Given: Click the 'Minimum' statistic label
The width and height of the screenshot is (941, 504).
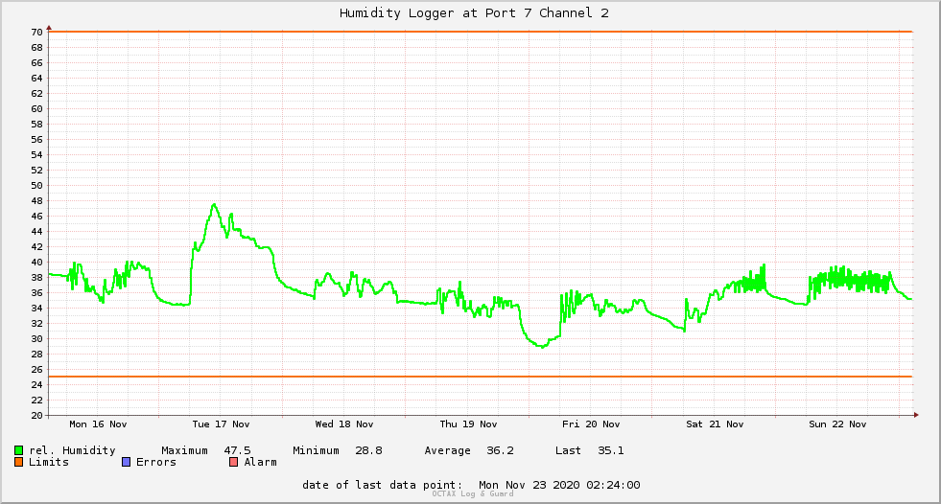Looking at the screenshot, I should (316, 450).
